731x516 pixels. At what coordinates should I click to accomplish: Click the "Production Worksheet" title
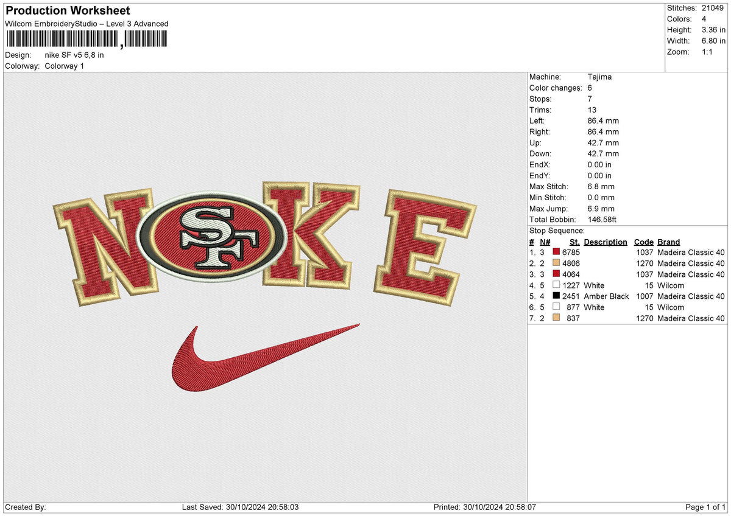[x=68, y=11]
